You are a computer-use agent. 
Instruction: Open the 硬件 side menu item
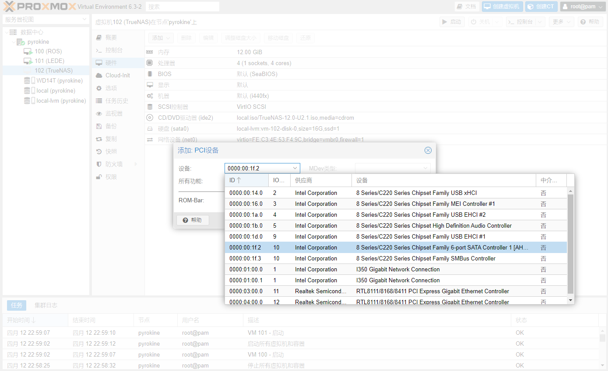click(118, 63)
